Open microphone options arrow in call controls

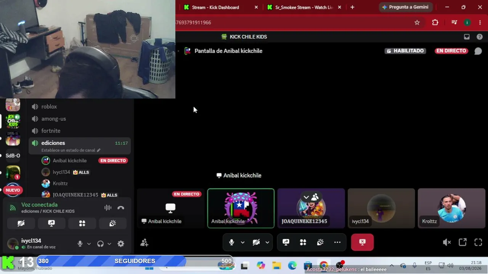tap(242, 242)
